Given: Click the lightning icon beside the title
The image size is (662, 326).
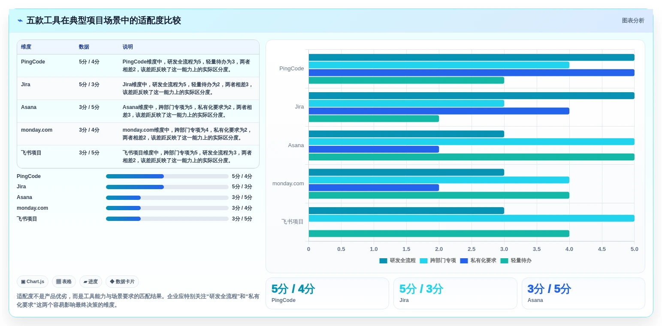Looking at the screenshot, I should (x=20, y=21).
